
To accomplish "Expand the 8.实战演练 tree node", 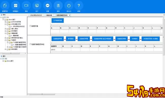I will (x=5, y=49).
